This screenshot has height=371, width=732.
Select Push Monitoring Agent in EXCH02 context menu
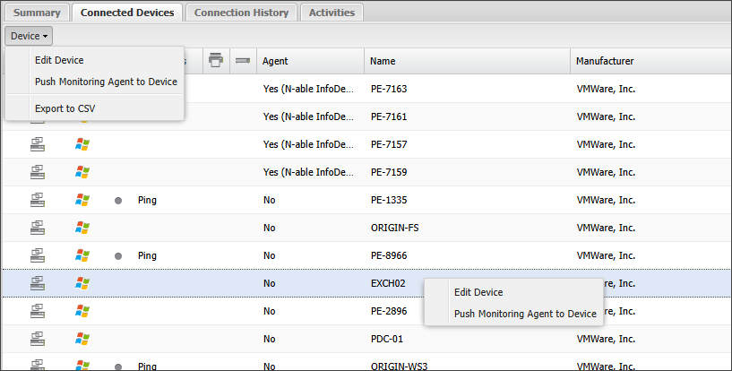[x=525, y=314]
